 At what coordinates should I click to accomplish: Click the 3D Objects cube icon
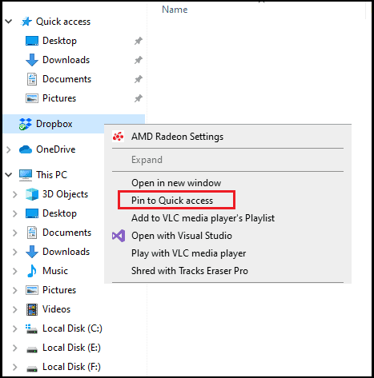tap(32, 194)
